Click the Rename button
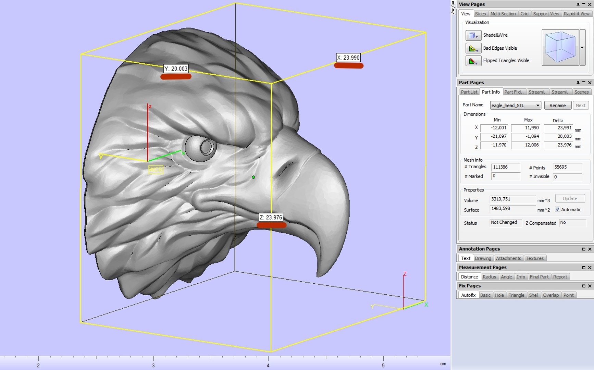Image resolution: width=594 pixels, height=370 pixels. 558,106
